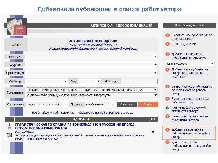The height and width of the screenshot is (163, 218).
Task: Open the Тематика dropdown
Action: point(92,56)
